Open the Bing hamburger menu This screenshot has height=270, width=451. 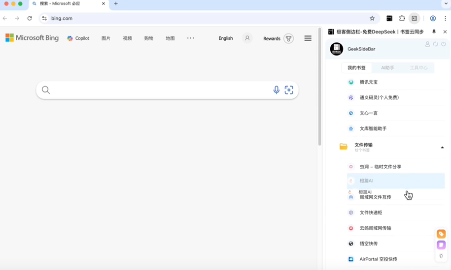(308, 38)
